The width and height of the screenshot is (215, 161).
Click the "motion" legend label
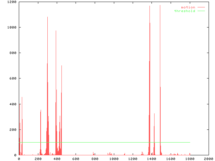[x=188, y=7]
